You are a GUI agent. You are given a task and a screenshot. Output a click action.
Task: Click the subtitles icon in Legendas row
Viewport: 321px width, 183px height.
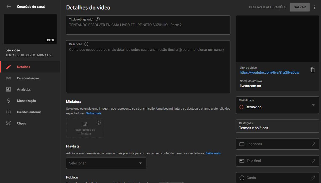point(242,144)
